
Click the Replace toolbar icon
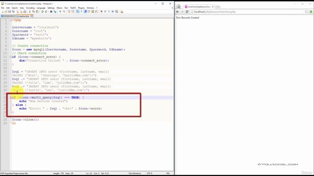point(55,12)
